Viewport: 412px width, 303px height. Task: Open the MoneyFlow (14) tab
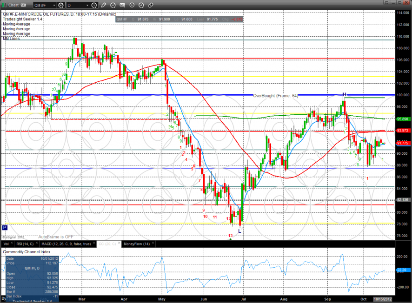point(136,244)
